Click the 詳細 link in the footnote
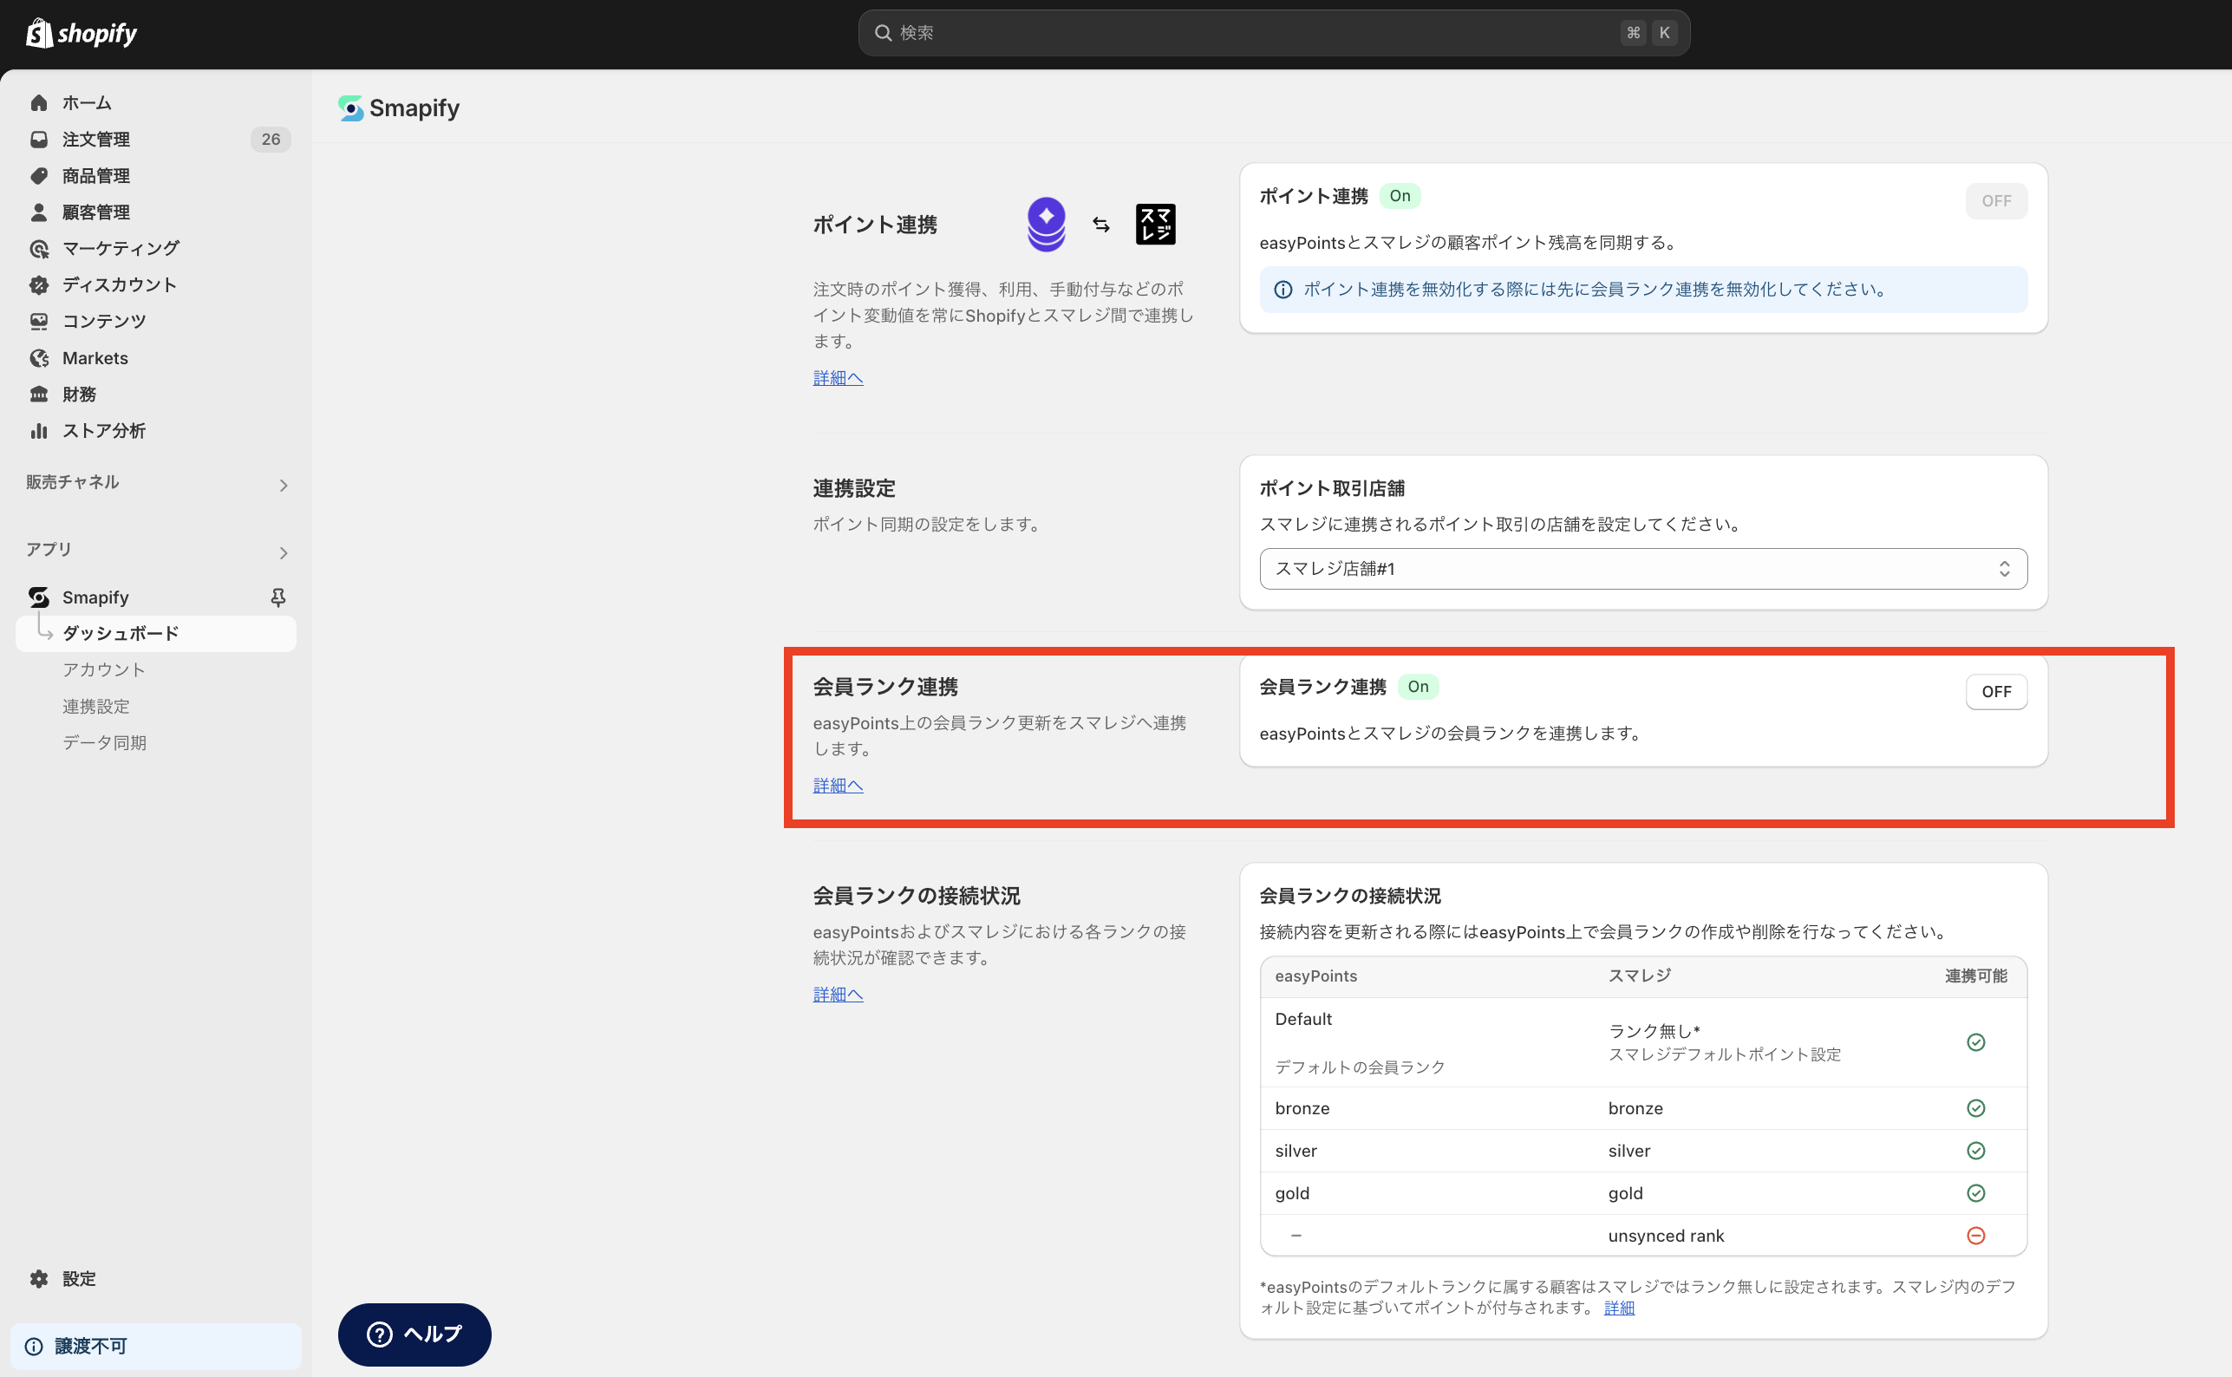Image resolution: width=2232 pixels, height=1377 pixels. point(1619,1308)
